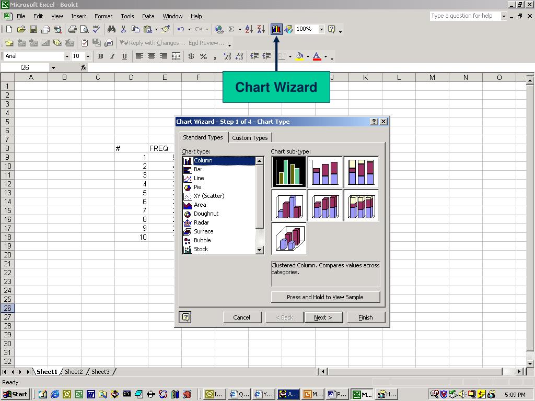Click the Windows Start button
The width and height of the screenshot is (535, 401).
(x=16, y=394)
